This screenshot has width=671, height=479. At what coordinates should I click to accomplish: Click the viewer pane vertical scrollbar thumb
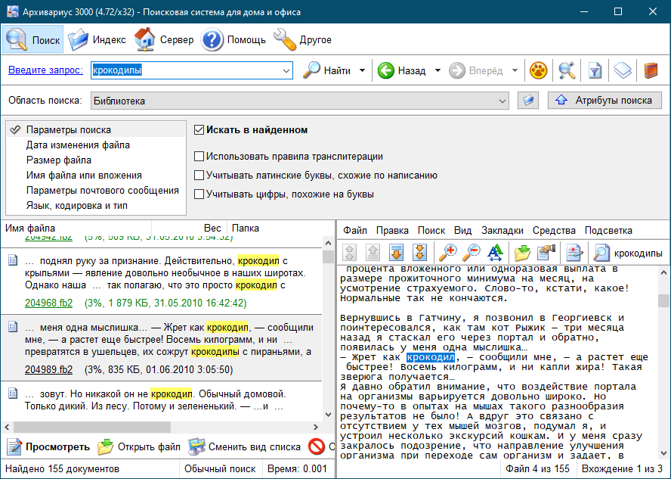click(x=663, y=300)
